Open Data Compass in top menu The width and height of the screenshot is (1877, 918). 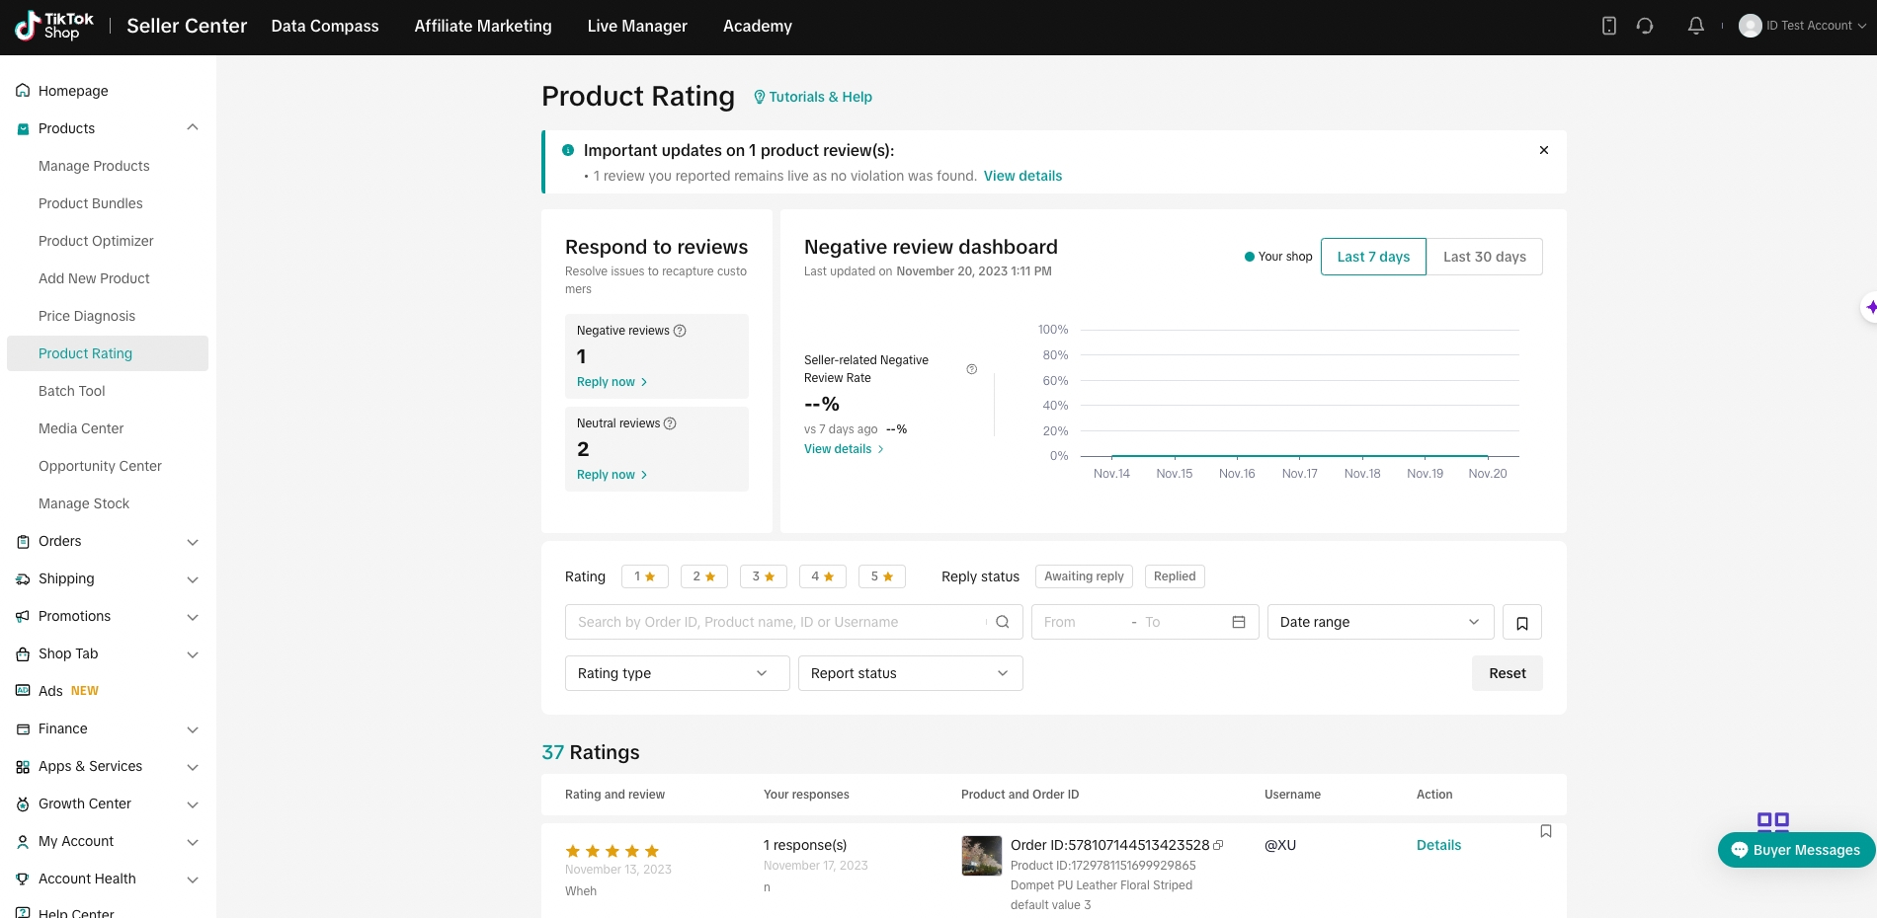[324, 27]
